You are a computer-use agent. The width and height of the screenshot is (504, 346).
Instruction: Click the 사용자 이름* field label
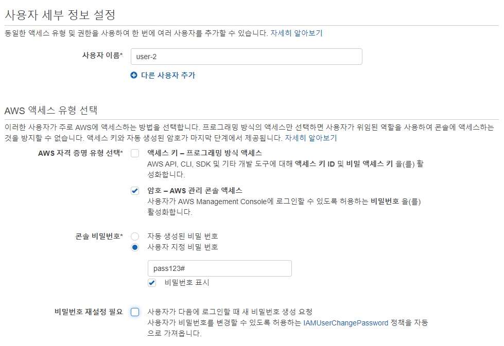click(102, 55)
